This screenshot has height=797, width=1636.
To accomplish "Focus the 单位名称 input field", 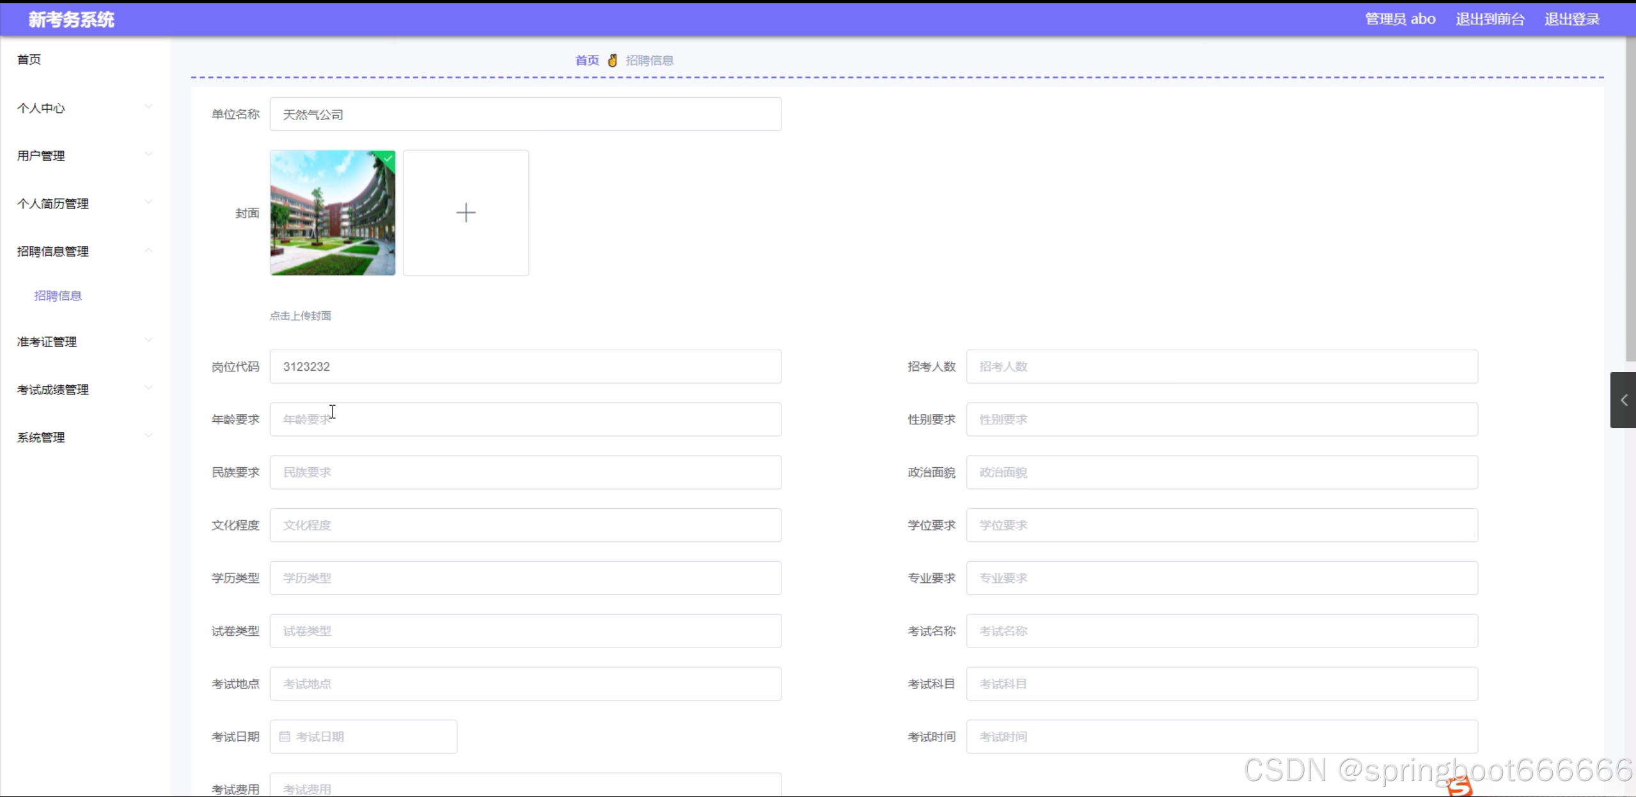I will click(x=526, y=114).
